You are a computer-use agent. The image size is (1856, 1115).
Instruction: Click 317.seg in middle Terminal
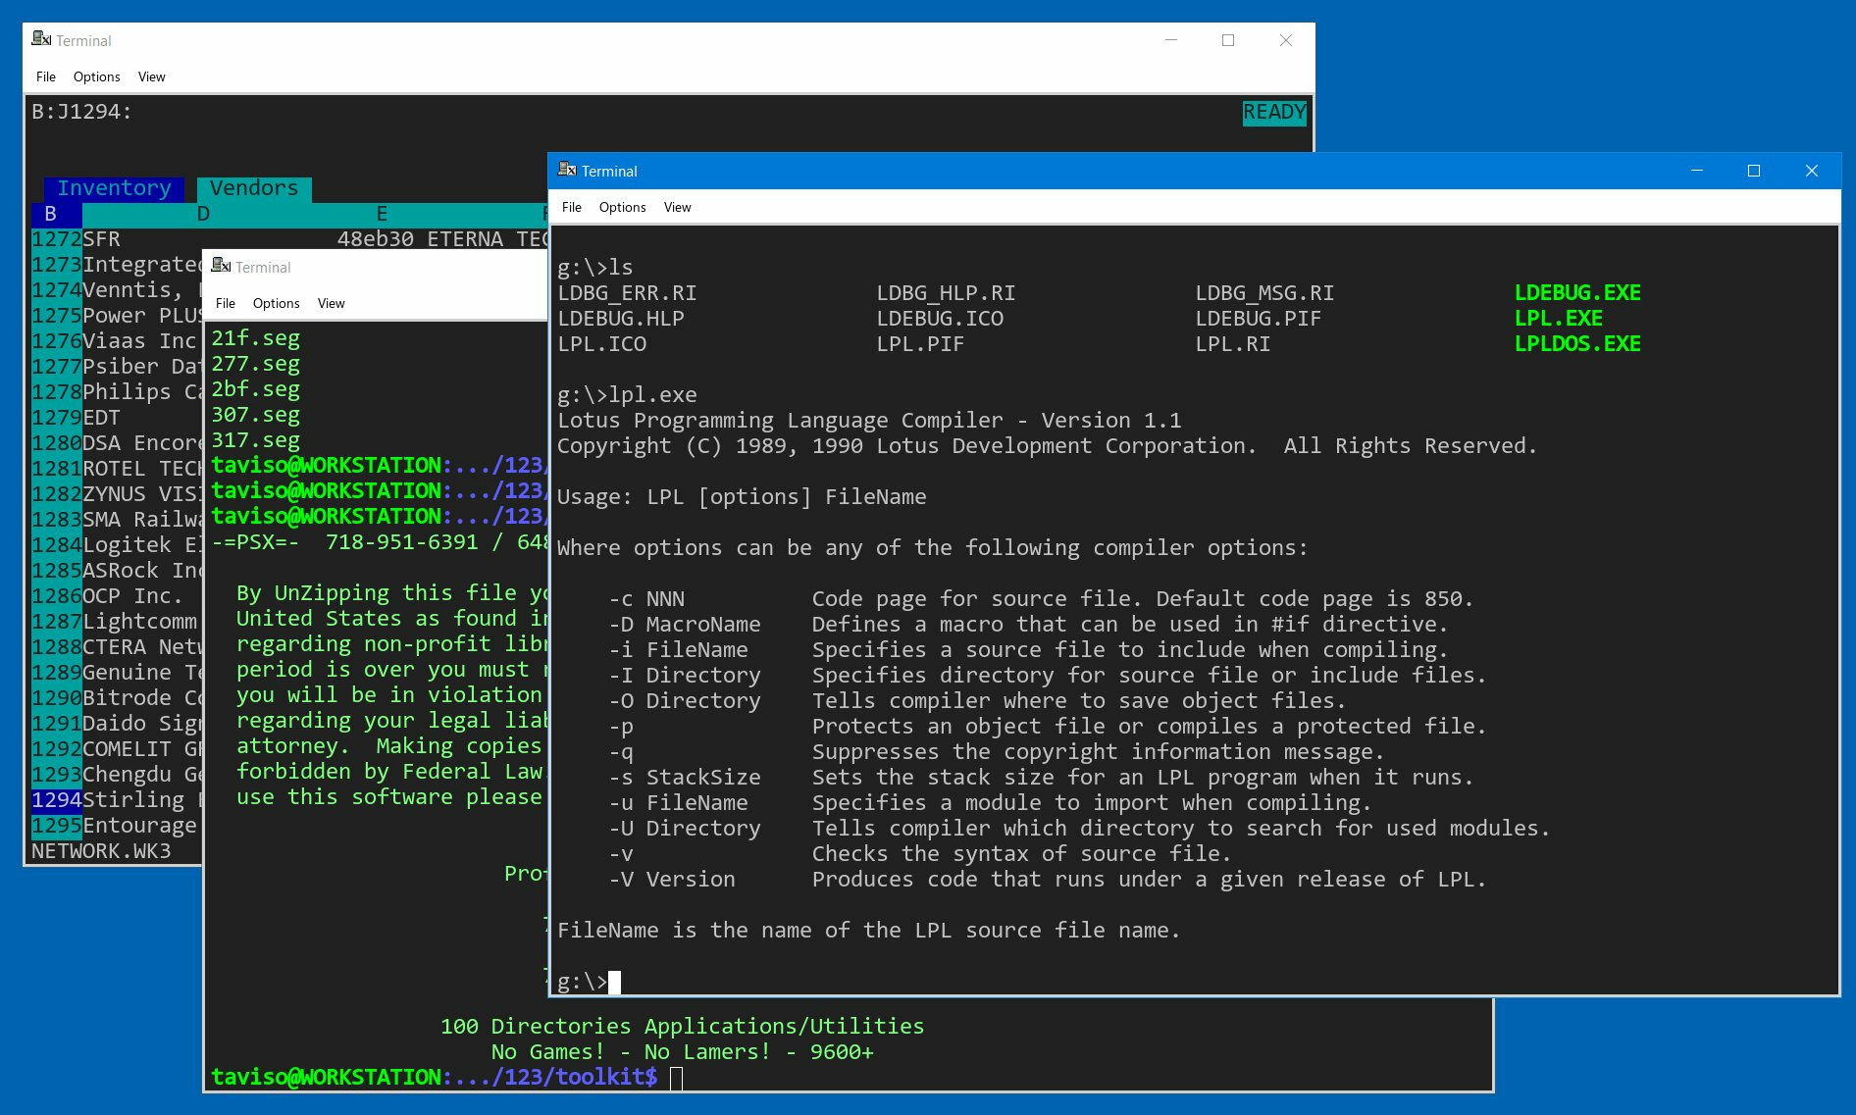[256, 440]
